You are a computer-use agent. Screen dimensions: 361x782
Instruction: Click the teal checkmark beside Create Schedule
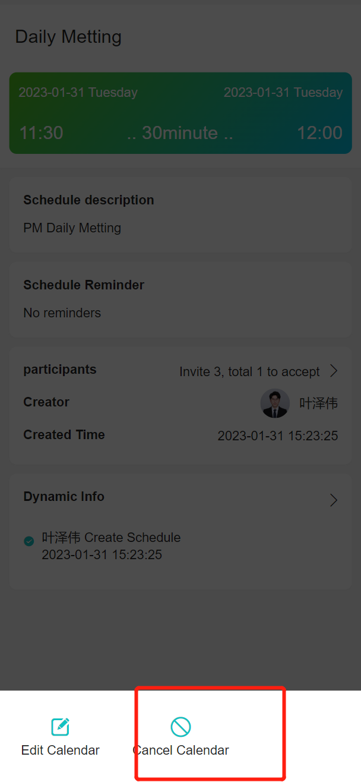click(28, 541)
